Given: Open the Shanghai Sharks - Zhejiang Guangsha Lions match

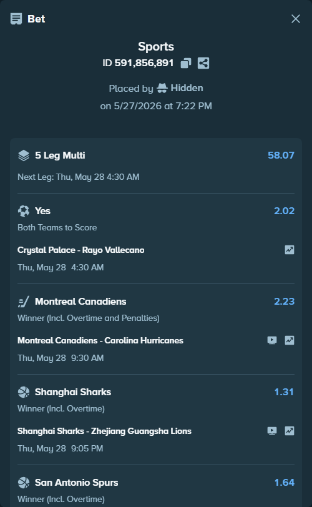Looking at the screenshot, I should point(104,431).
